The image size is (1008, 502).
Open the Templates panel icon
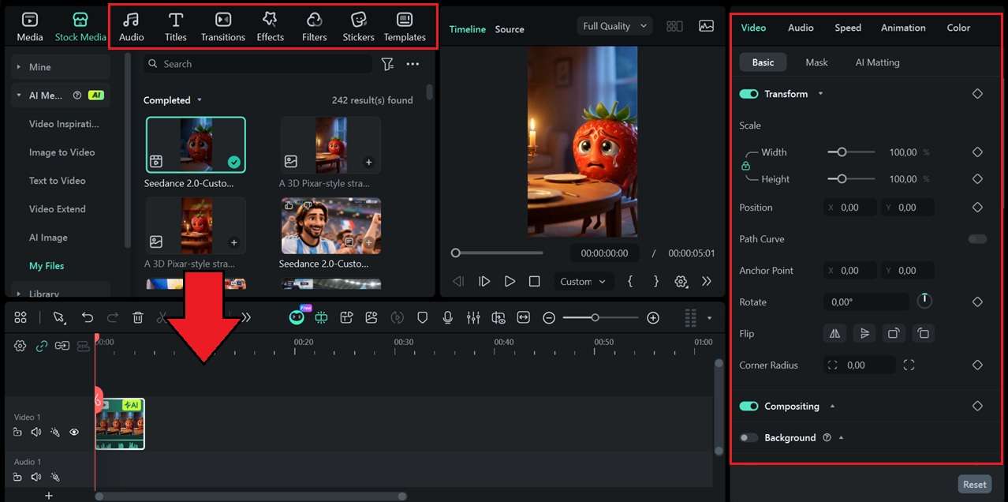(x=405, y=20)
